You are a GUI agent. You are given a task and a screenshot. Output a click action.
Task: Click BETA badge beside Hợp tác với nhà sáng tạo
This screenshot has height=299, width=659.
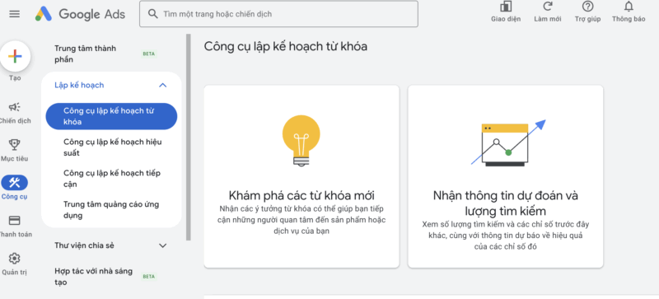pyautogui.click(x=149, y=276)
